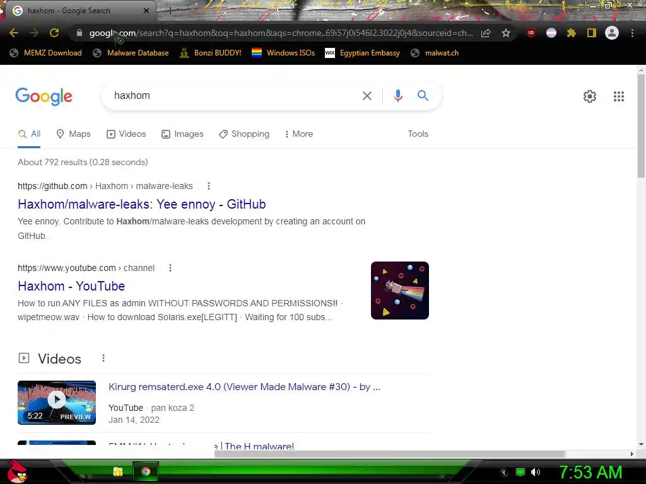Start voice search with the microphone icon

[x=397, y=96]
